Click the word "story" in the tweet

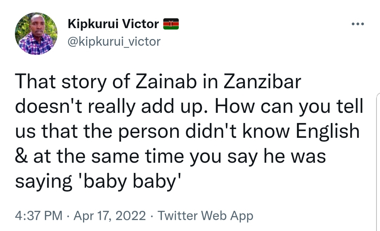[84, 83]
